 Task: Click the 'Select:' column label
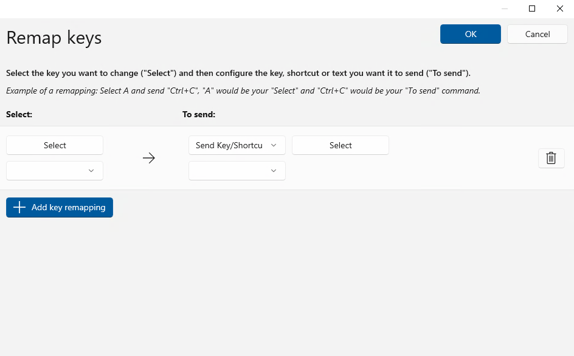pyautogui.click(x=19, y=115)
